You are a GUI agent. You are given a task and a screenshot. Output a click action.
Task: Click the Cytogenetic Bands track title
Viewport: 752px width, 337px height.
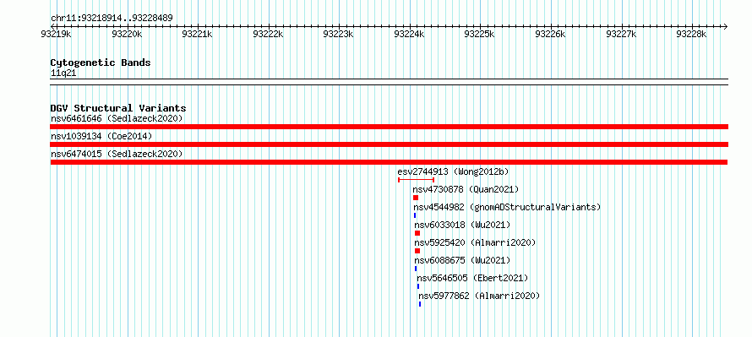101,63
